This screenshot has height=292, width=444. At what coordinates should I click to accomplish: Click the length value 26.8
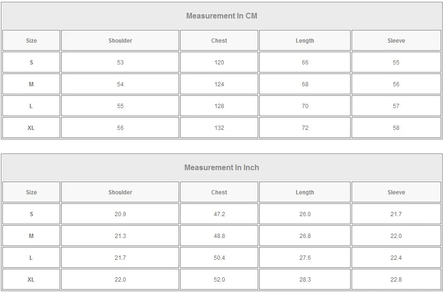305,236
